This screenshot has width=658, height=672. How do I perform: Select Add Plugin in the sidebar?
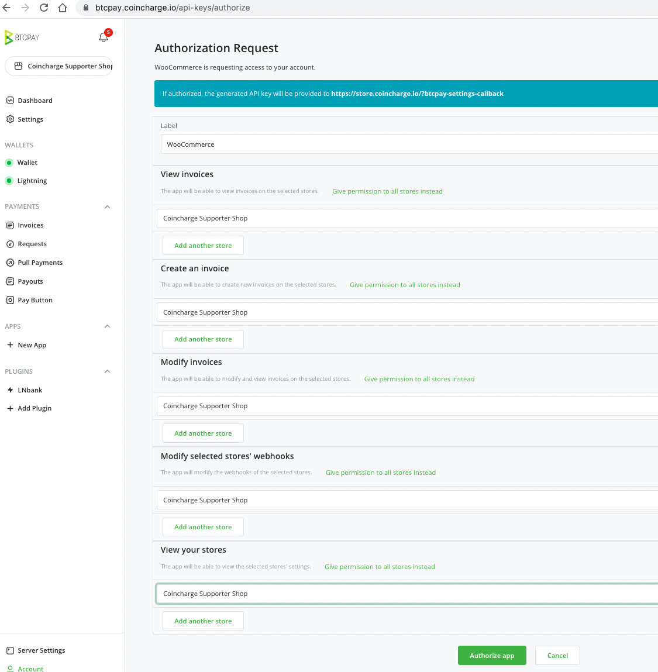35,408
